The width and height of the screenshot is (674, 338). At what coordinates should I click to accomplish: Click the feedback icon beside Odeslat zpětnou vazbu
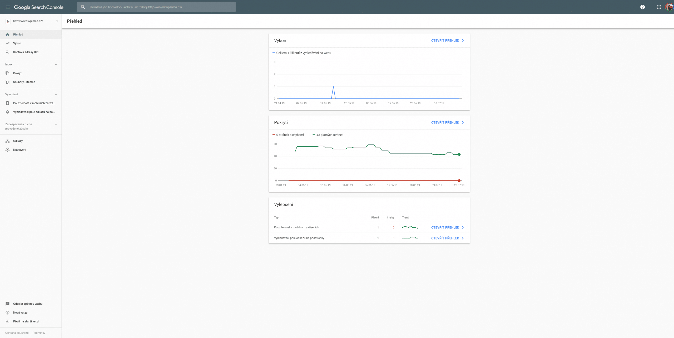click(x=7, y=304)
